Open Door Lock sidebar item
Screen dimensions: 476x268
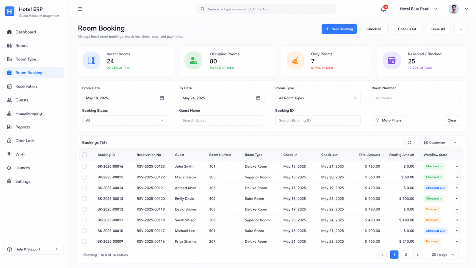pos(34,141)
